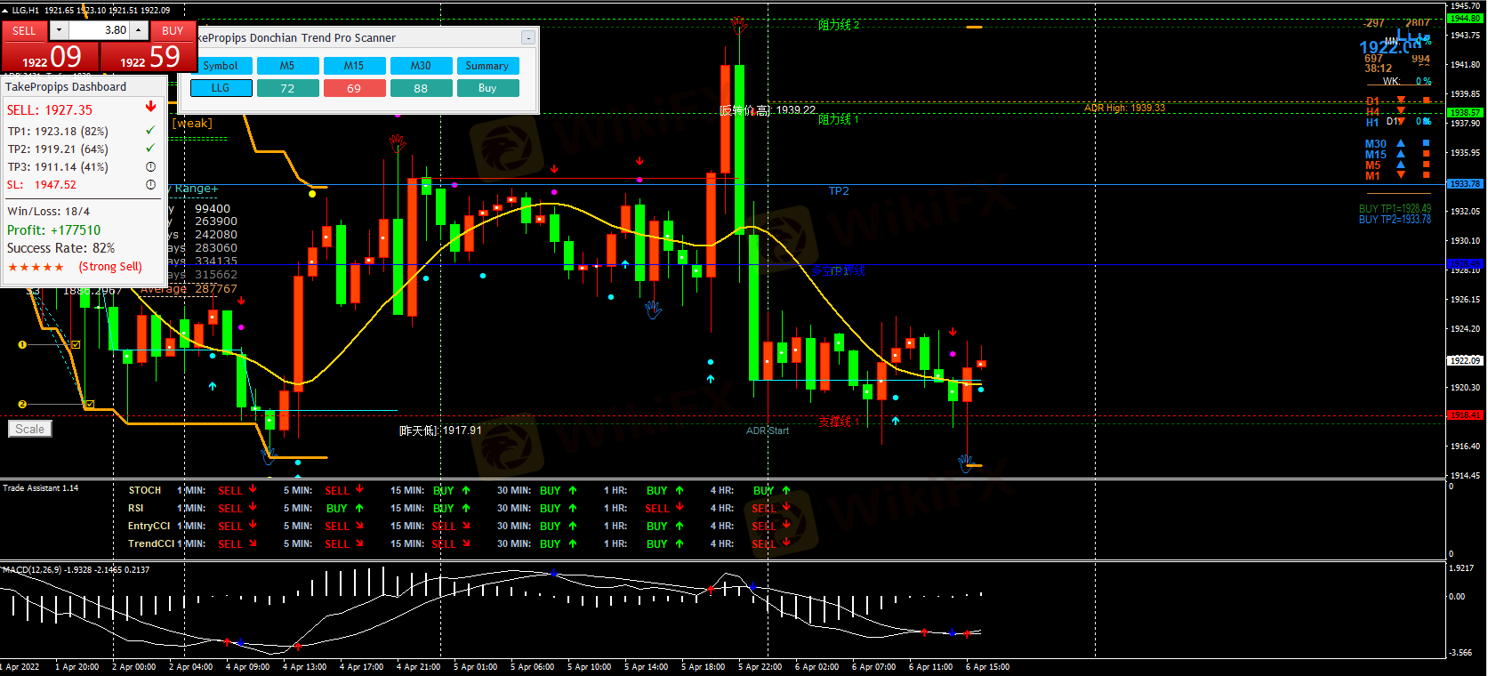
Task: Click the green checkmark next to TP2
Action: coord(150,148)
